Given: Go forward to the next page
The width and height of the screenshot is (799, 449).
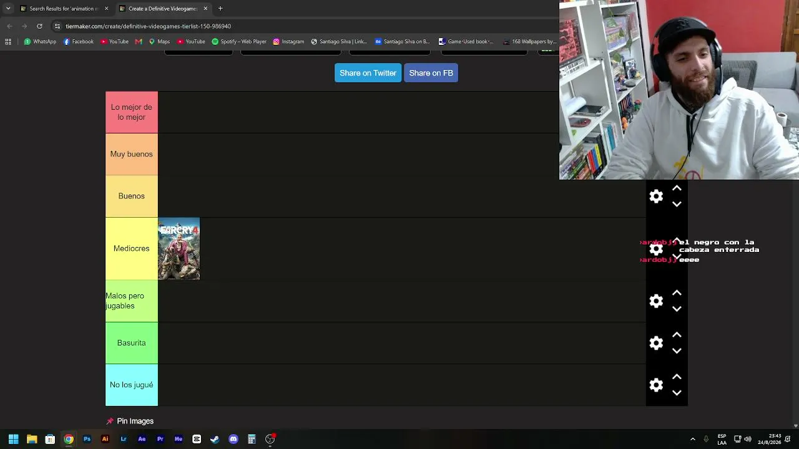Looking at the screenshot, I should coord(24,26).
